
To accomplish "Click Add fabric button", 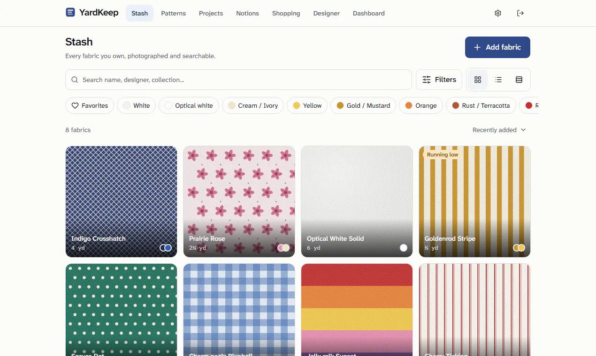I will (x=497, y=47).
